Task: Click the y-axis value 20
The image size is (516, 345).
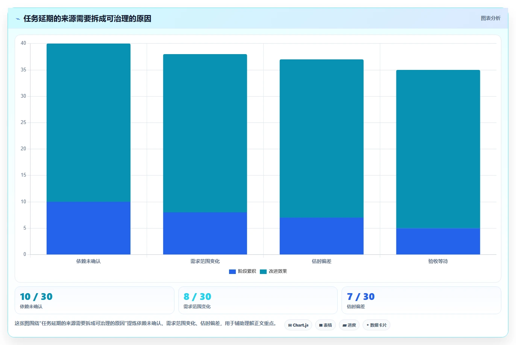Action: tap(23, 149)
